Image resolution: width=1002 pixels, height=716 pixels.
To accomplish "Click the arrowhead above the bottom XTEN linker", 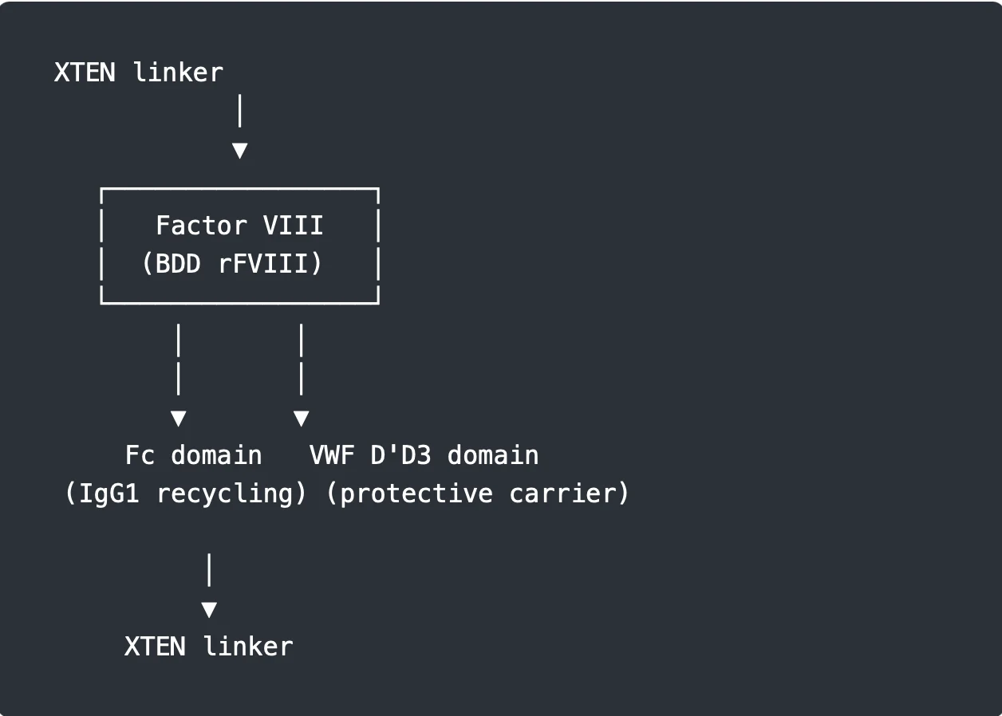I will coord(209,610).
